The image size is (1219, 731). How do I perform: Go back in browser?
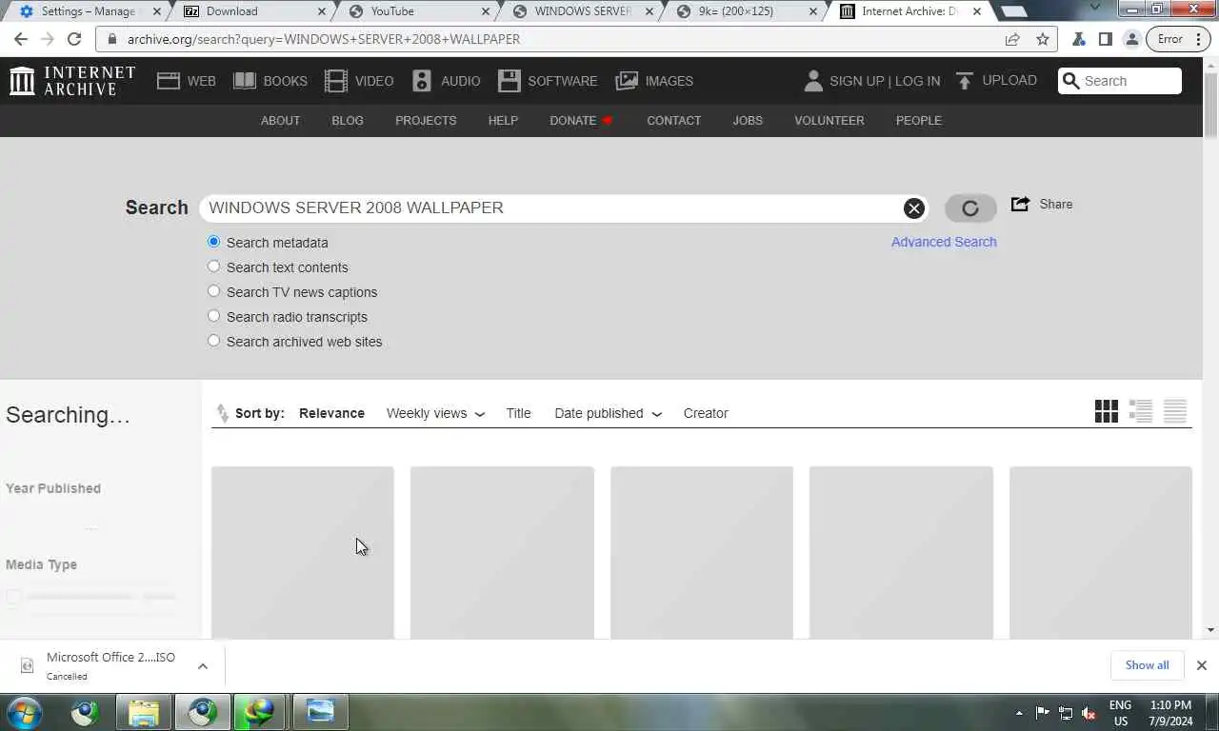[x=21, y=39]
